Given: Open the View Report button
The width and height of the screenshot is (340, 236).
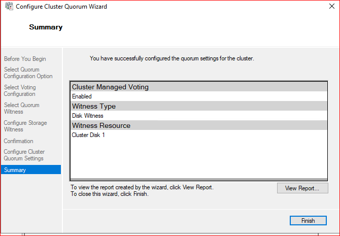Looking at the screenshot, I should 302,188.
